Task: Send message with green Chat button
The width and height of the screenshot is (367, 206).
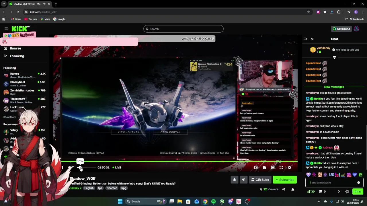Action: click(x=358, y=192)
